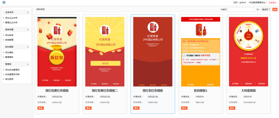279x118 pixels.
Task: Click the file name turntable.tpl
Action: [249, 102]
